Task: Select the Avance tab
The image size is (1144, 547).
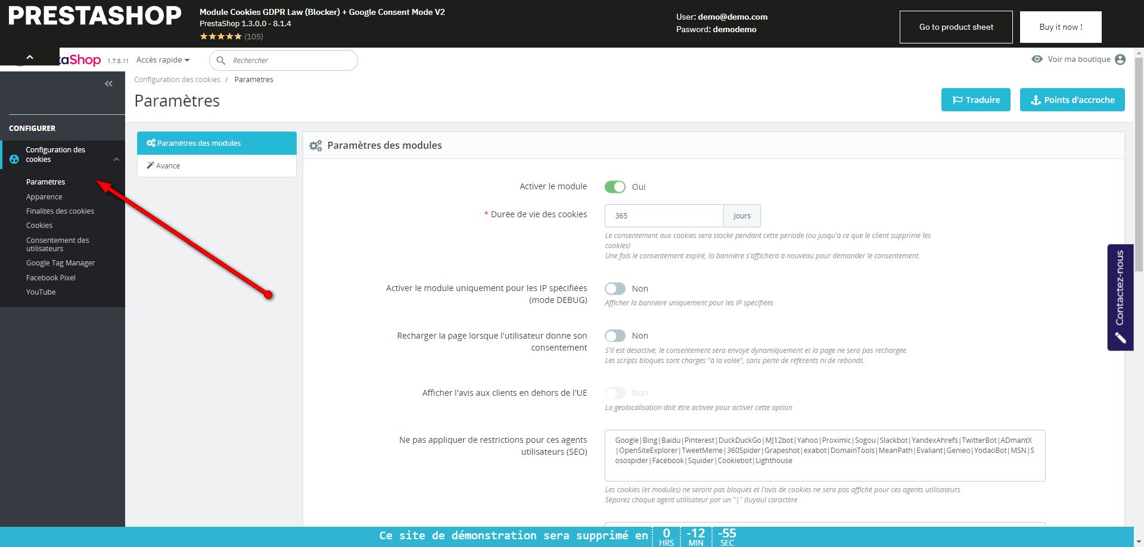Action: point(217,166)
